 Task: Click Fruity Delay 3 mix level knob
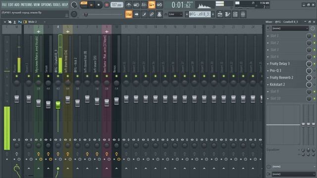(x=309, y=64)
